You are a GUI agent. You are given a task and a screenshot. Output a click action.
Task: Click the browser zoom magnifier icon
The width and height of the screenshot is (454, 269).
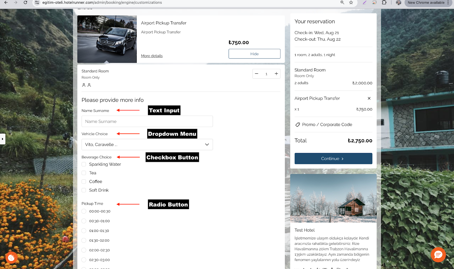click(342, 3)
